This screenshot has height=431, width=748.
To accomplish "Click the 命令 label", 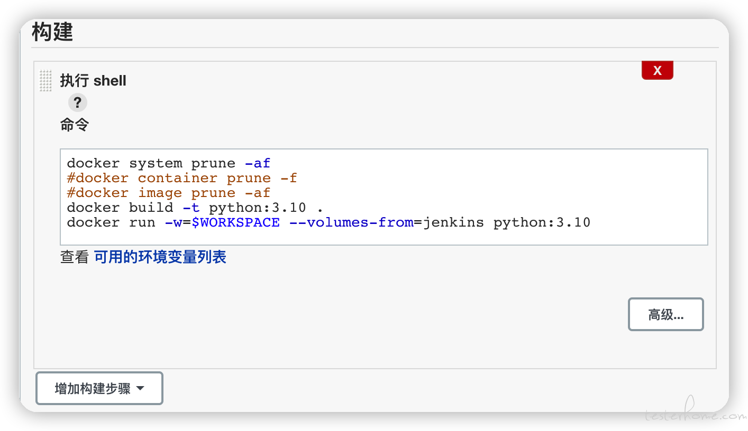I will [x=75, y=125].
